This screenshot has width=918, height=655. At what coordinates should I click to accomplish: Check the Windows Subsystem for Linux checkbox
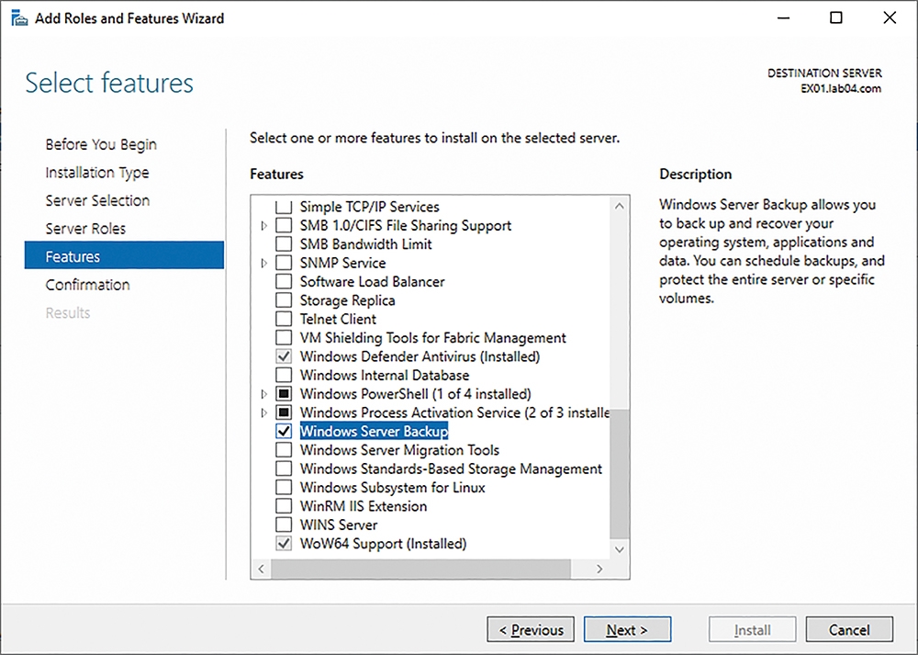(x=284, y=488)
